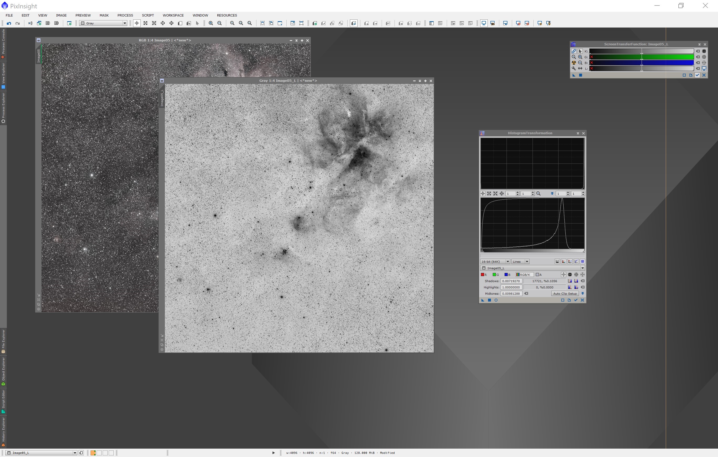This screenshot has width=718, height=457.
Task: Click STF zoom-out magnifier icon
Action: (x=580, y=63)
